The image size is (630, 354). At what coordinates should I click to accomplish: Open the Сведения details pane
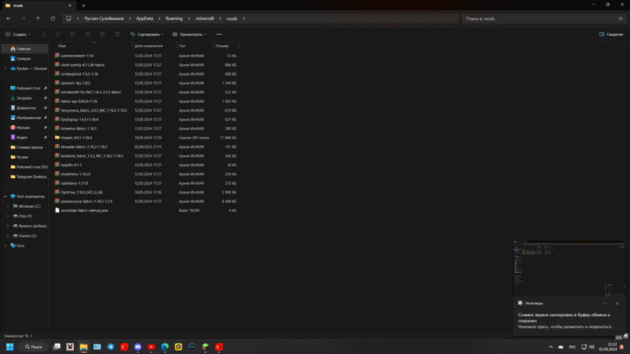[x=611, y=35]
